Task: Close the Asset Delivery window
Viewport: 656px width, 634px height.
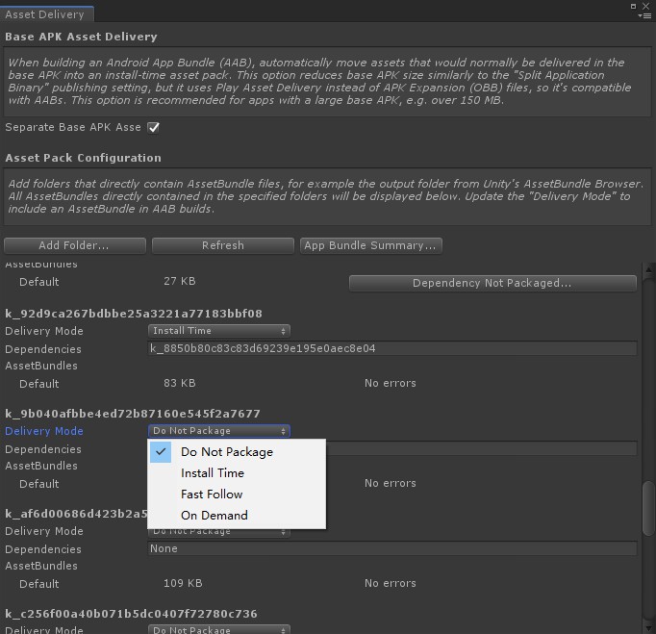Action: [x=646, y=6]
